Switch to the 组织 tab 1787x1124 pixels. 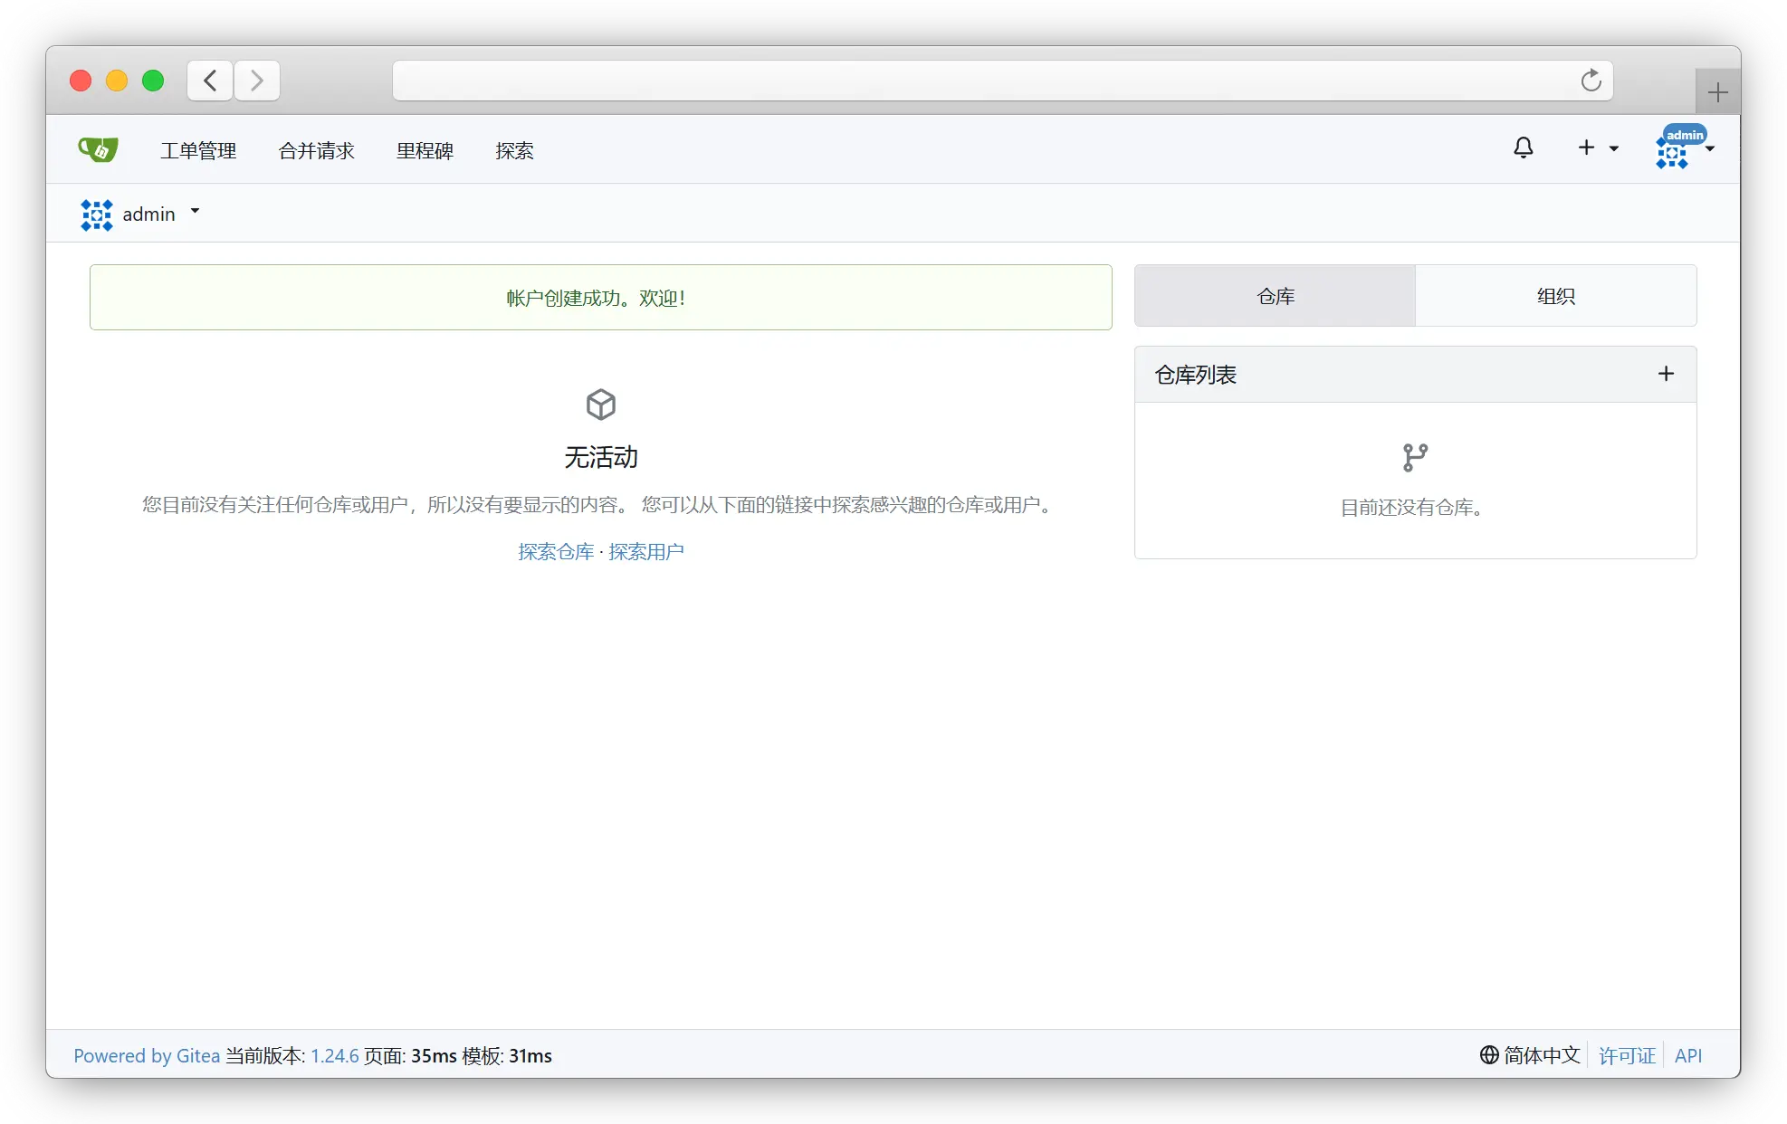click(1555, 296)
